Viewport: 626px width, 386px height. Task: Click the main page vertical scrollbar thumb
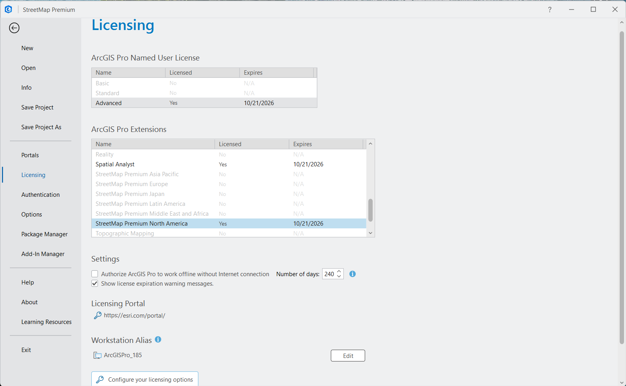click(x=622, y=188)
